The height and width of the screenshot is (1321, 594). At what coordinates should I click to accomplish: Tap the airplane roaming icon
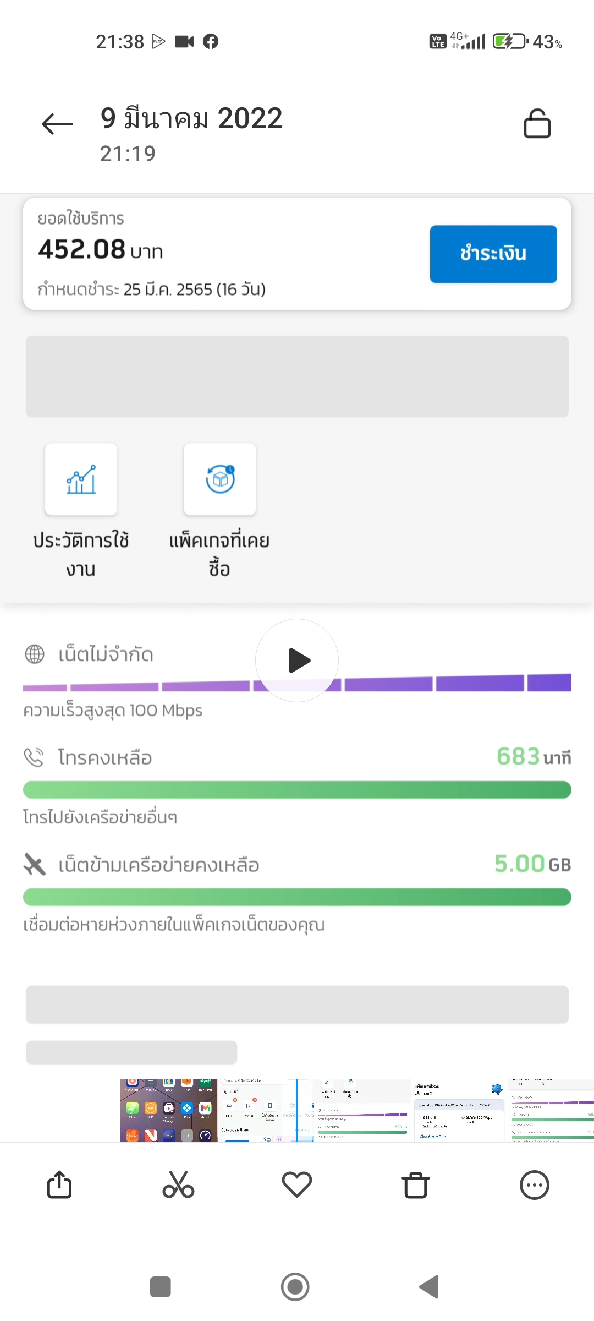(35, 864)
